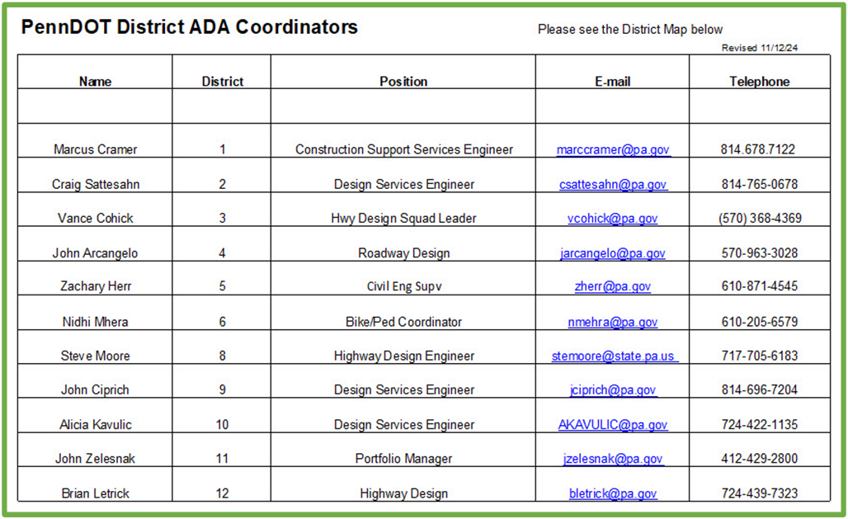Click the stemoore@state.pa.us email link

pyautogui.click(x=613, y=356)
